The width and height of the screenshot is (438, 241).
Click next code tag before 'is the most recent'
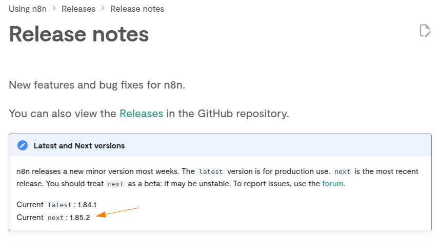pos(342,171)
